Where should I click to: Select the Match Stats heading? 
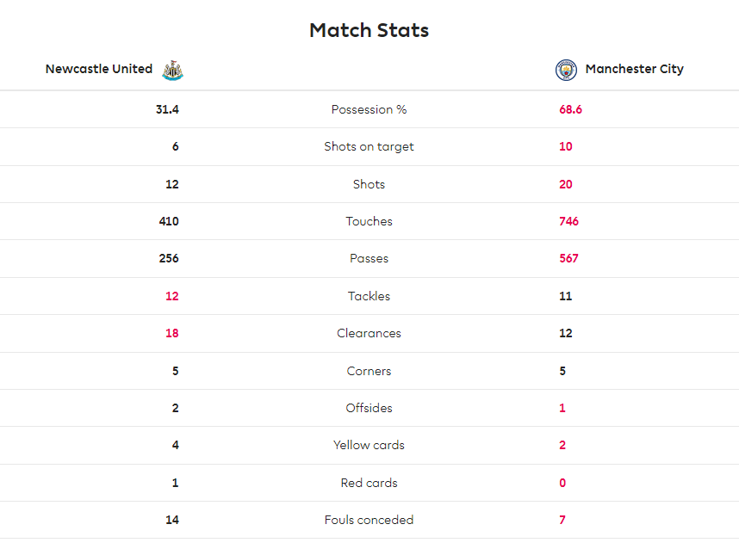tap(369, 30)
